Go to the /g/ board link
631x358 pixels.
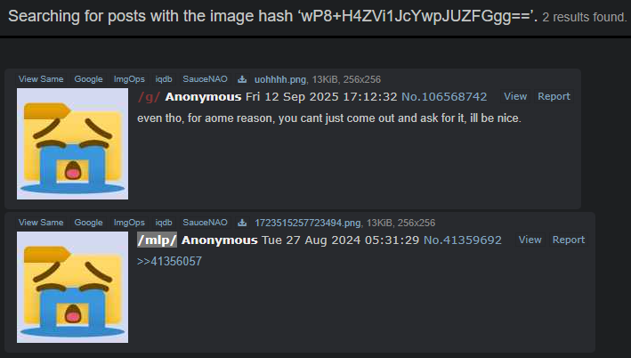[x=150, y=97]
